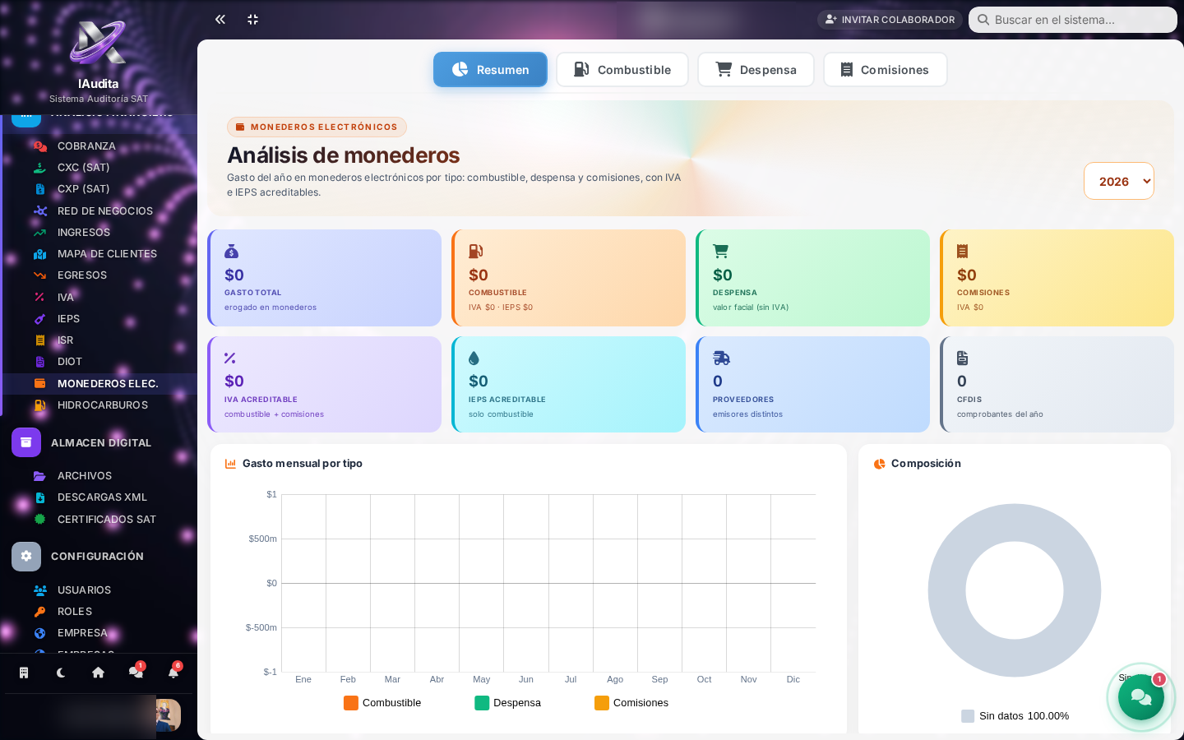Open ARCHIVOS folder item

(x=99, y=475)
